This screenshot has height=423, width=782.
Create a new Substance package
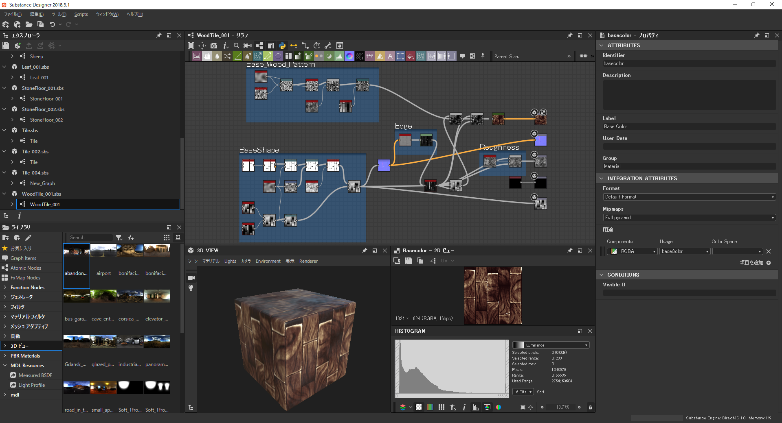point(6,24)
